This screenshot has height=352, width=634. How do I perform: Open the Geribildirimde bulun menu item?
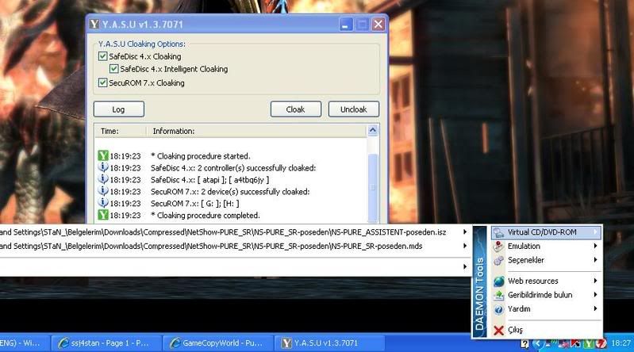546,295
